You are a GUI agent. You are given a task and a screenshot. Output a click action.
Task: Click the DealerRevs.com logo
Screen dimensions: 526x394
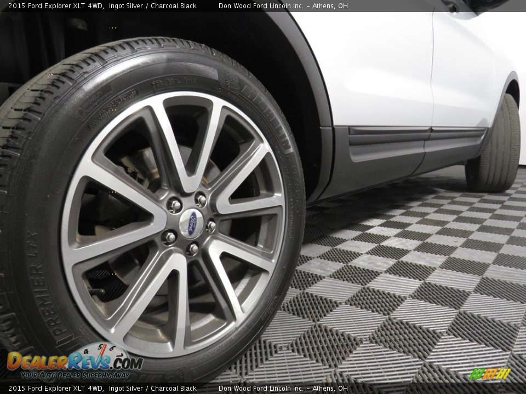(74, 362)
